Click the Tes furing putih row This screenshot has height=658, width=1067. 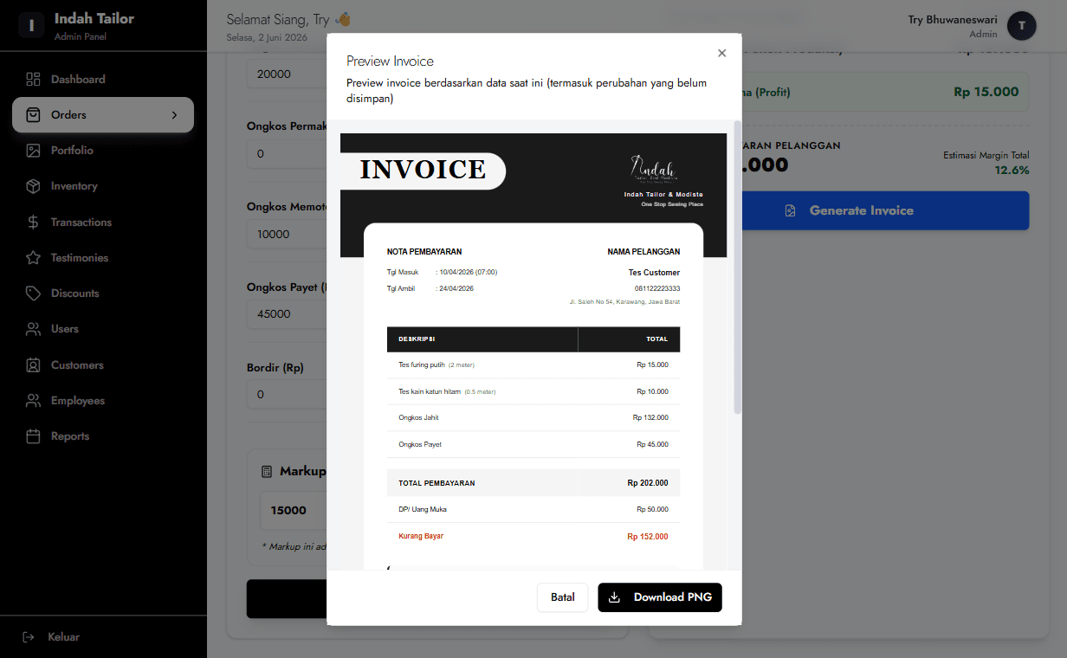(533, 365)
